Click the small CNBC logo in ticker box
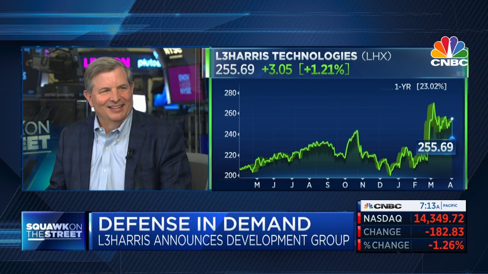This screenshot has height=274, width=488. click(382, 206)
